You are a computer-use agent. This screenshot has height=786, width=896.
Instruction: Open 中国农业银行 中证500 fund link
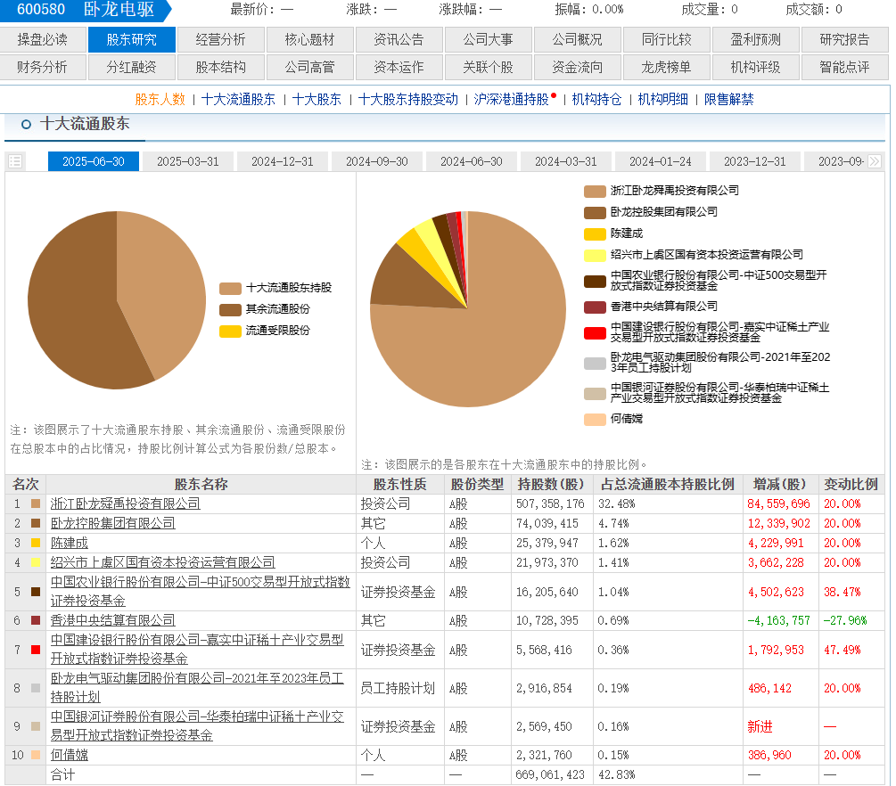point(200,591)
